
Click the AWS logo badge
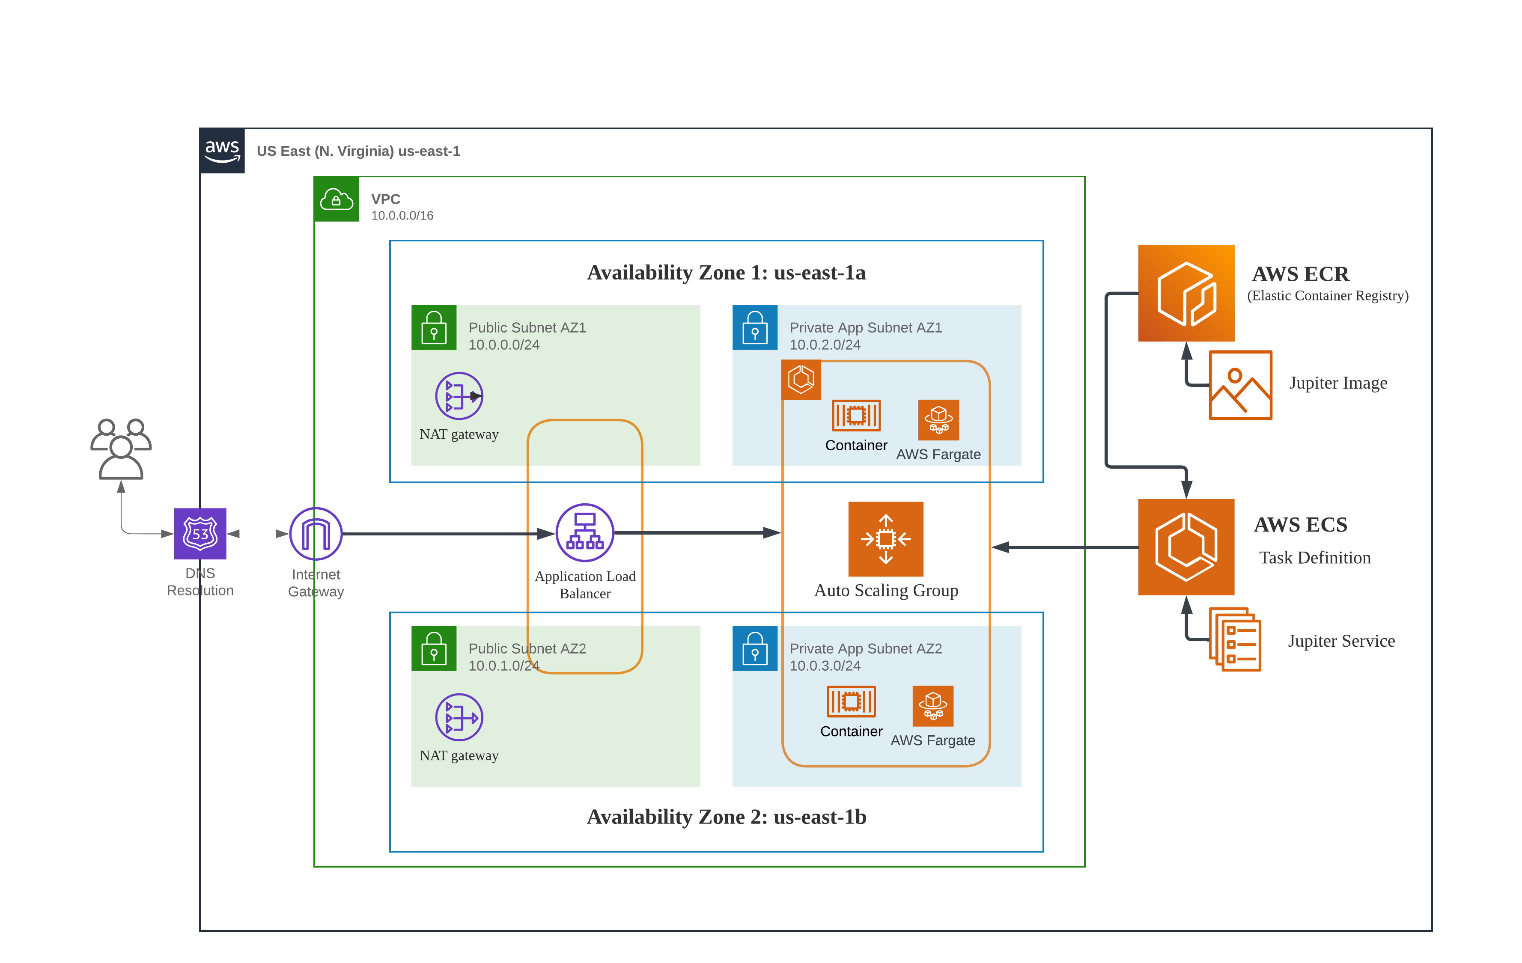[x=222, y=150]
